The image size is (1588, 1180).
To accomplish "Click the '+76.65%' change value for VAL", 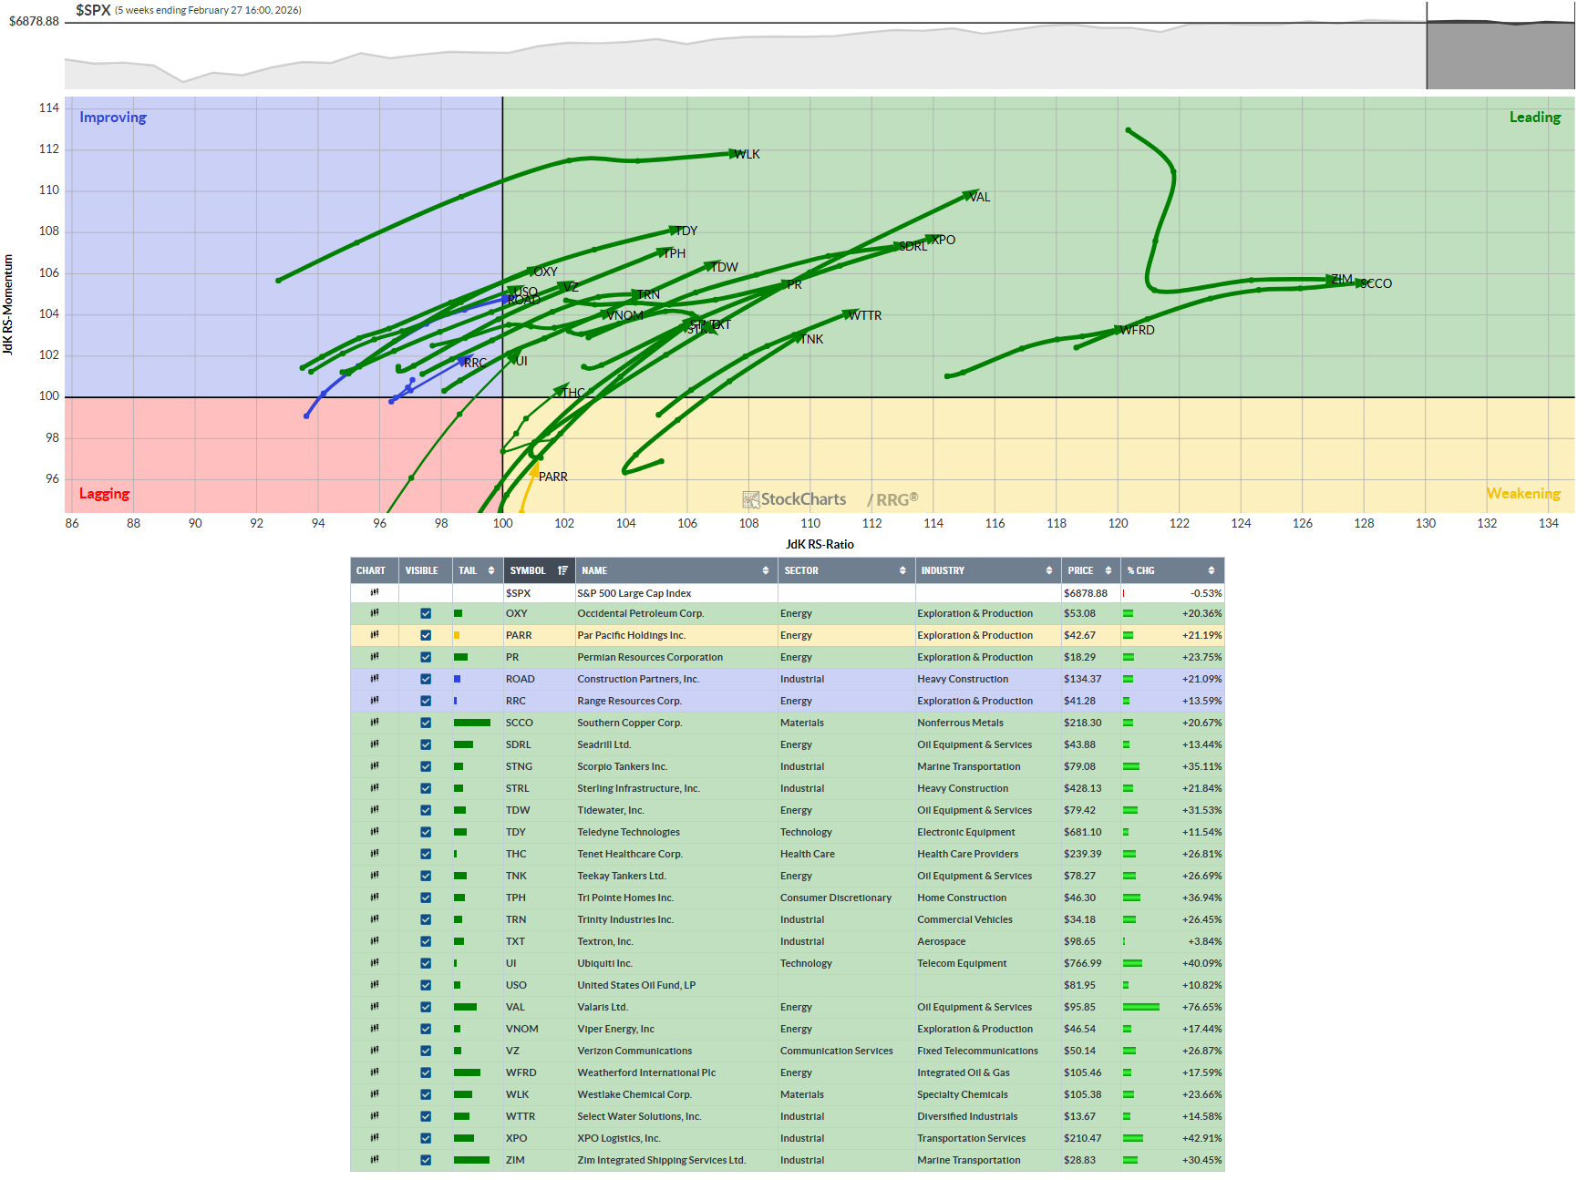I will (1202, 1007).
